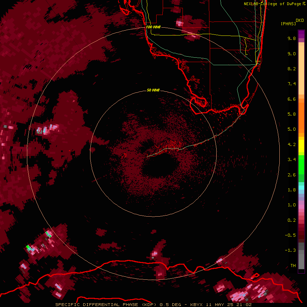
Task: Click the 0.2 legend value
Action: coord(292,220)
